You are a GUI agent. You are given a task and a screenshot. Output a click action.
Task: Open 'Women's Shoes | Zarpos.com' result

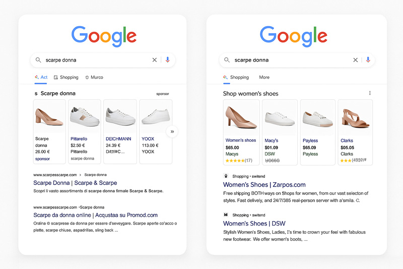(x=264, y=185)
